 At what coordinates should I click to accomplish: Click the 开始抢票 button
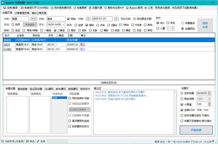[196, 130]
